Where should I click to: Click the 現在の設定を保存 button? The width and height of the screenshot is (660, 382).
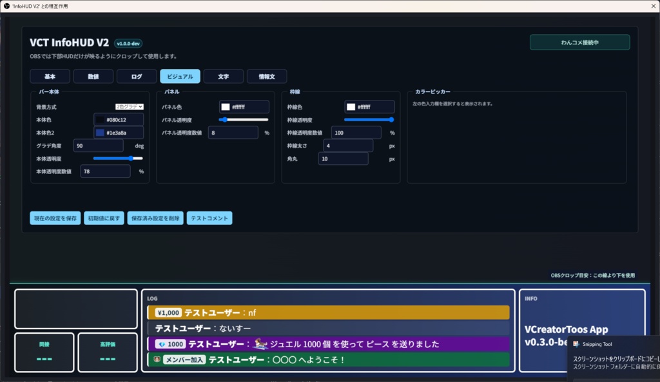(55, 218)
